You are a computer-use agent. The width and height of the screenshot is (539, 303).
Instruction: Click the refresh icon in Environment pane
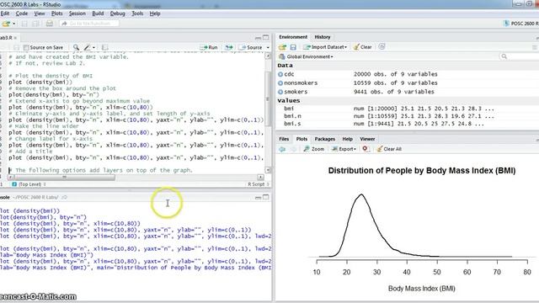[x=382, y=47]
